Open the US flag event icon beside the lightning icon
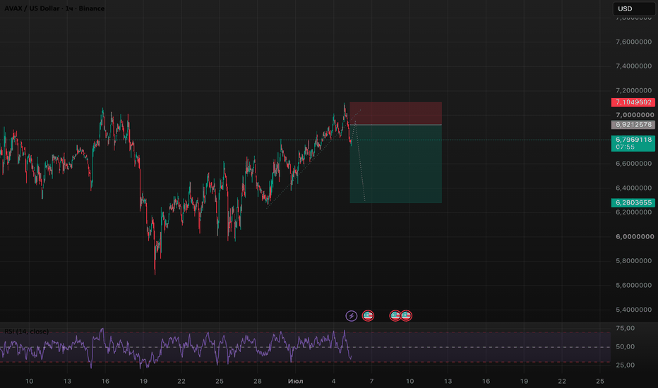 (x=368, y=315)
